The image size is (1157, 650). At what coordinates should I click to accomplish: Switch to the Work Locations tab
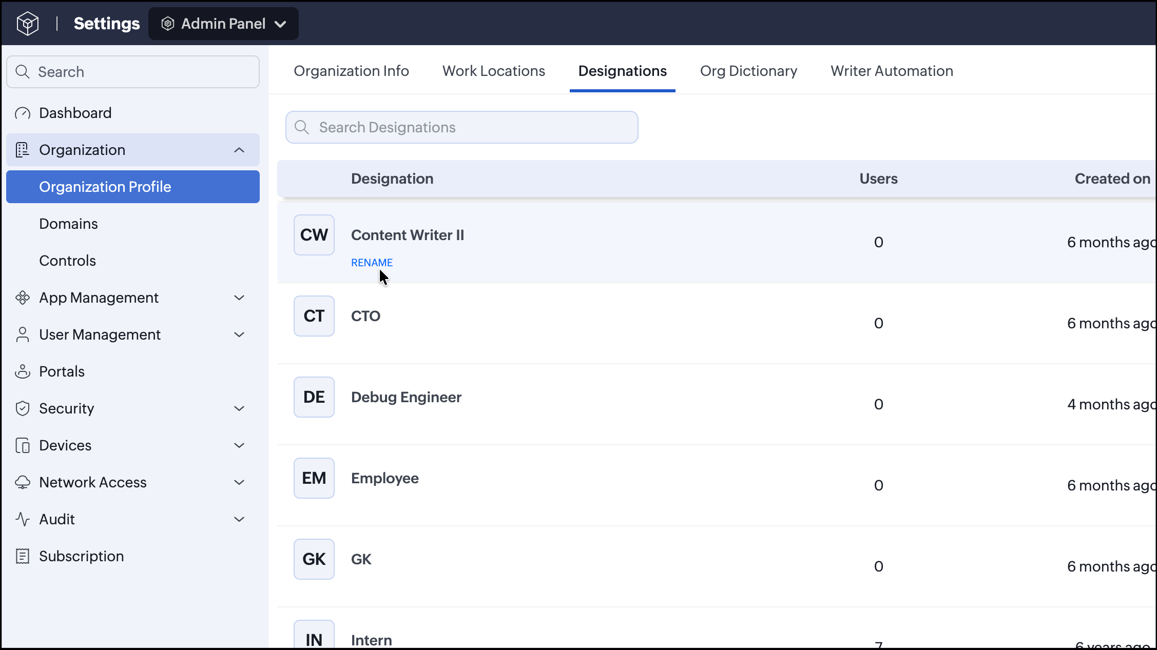pos(494,71)
